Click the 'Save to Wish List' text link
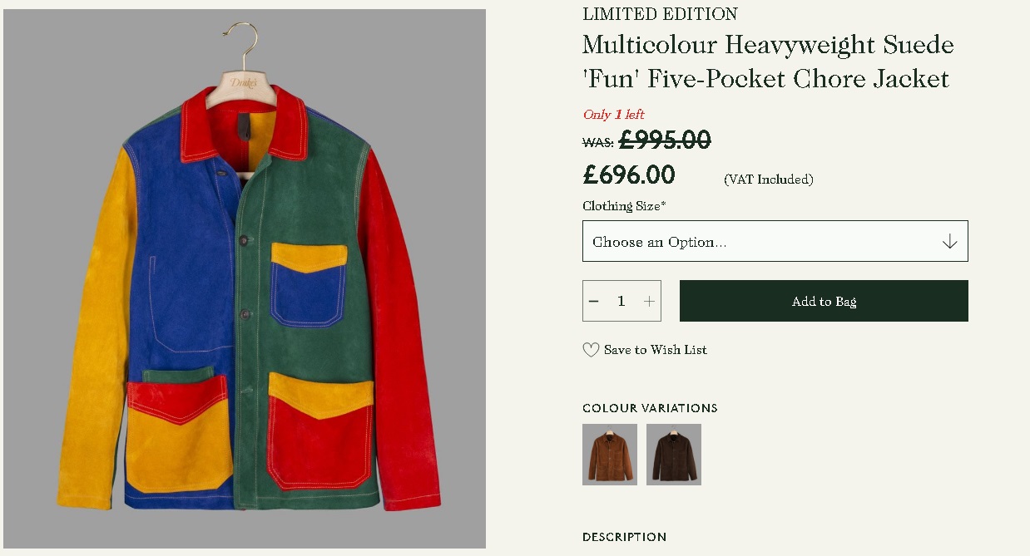The height and width of the screenshot is (556, 1030). tap(656, 350)
